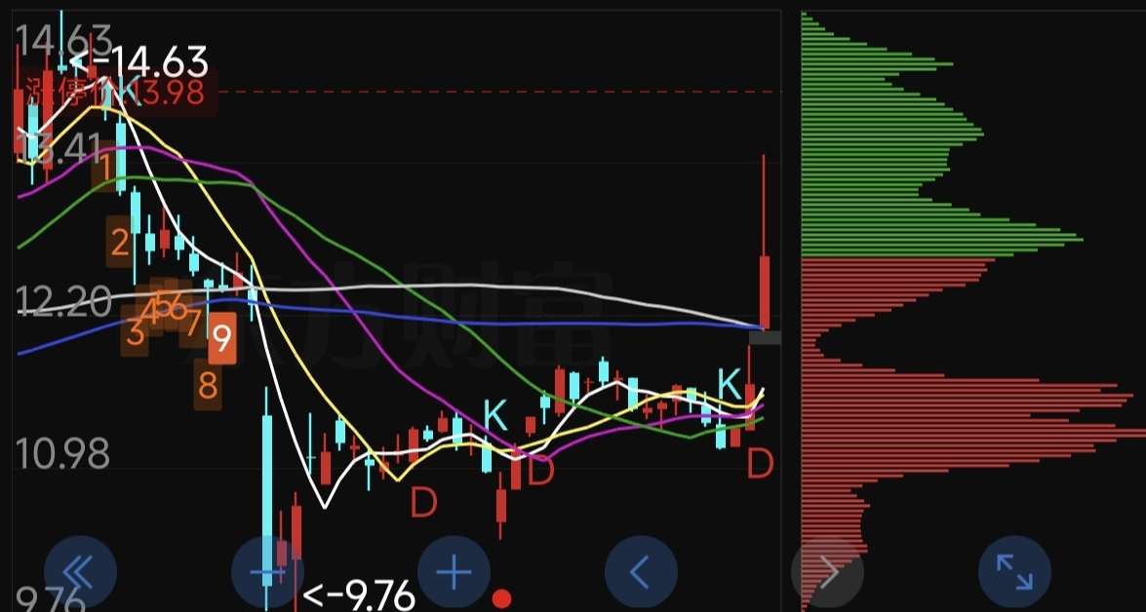Click the rightmost red D signal label
1146x612 pixels.
[760, 464]
